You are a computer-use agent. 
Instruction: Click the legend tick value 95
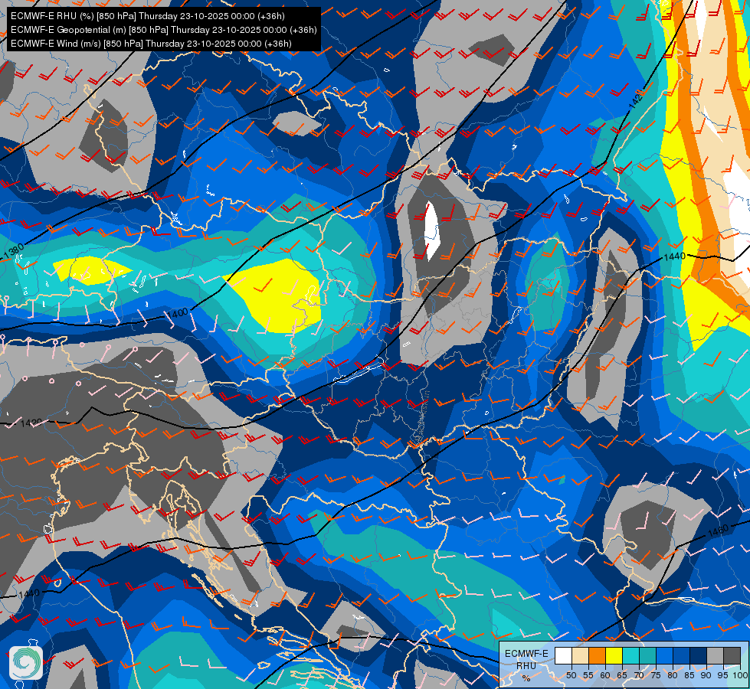click(x=723, y=675)
